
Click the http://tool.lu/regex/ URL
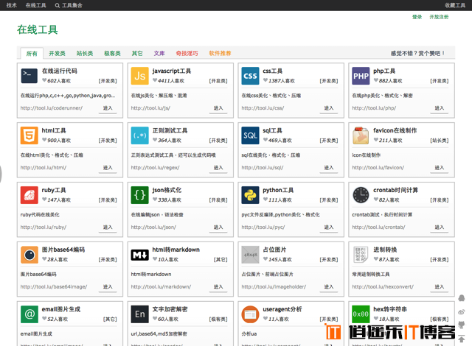coord(155,168)
